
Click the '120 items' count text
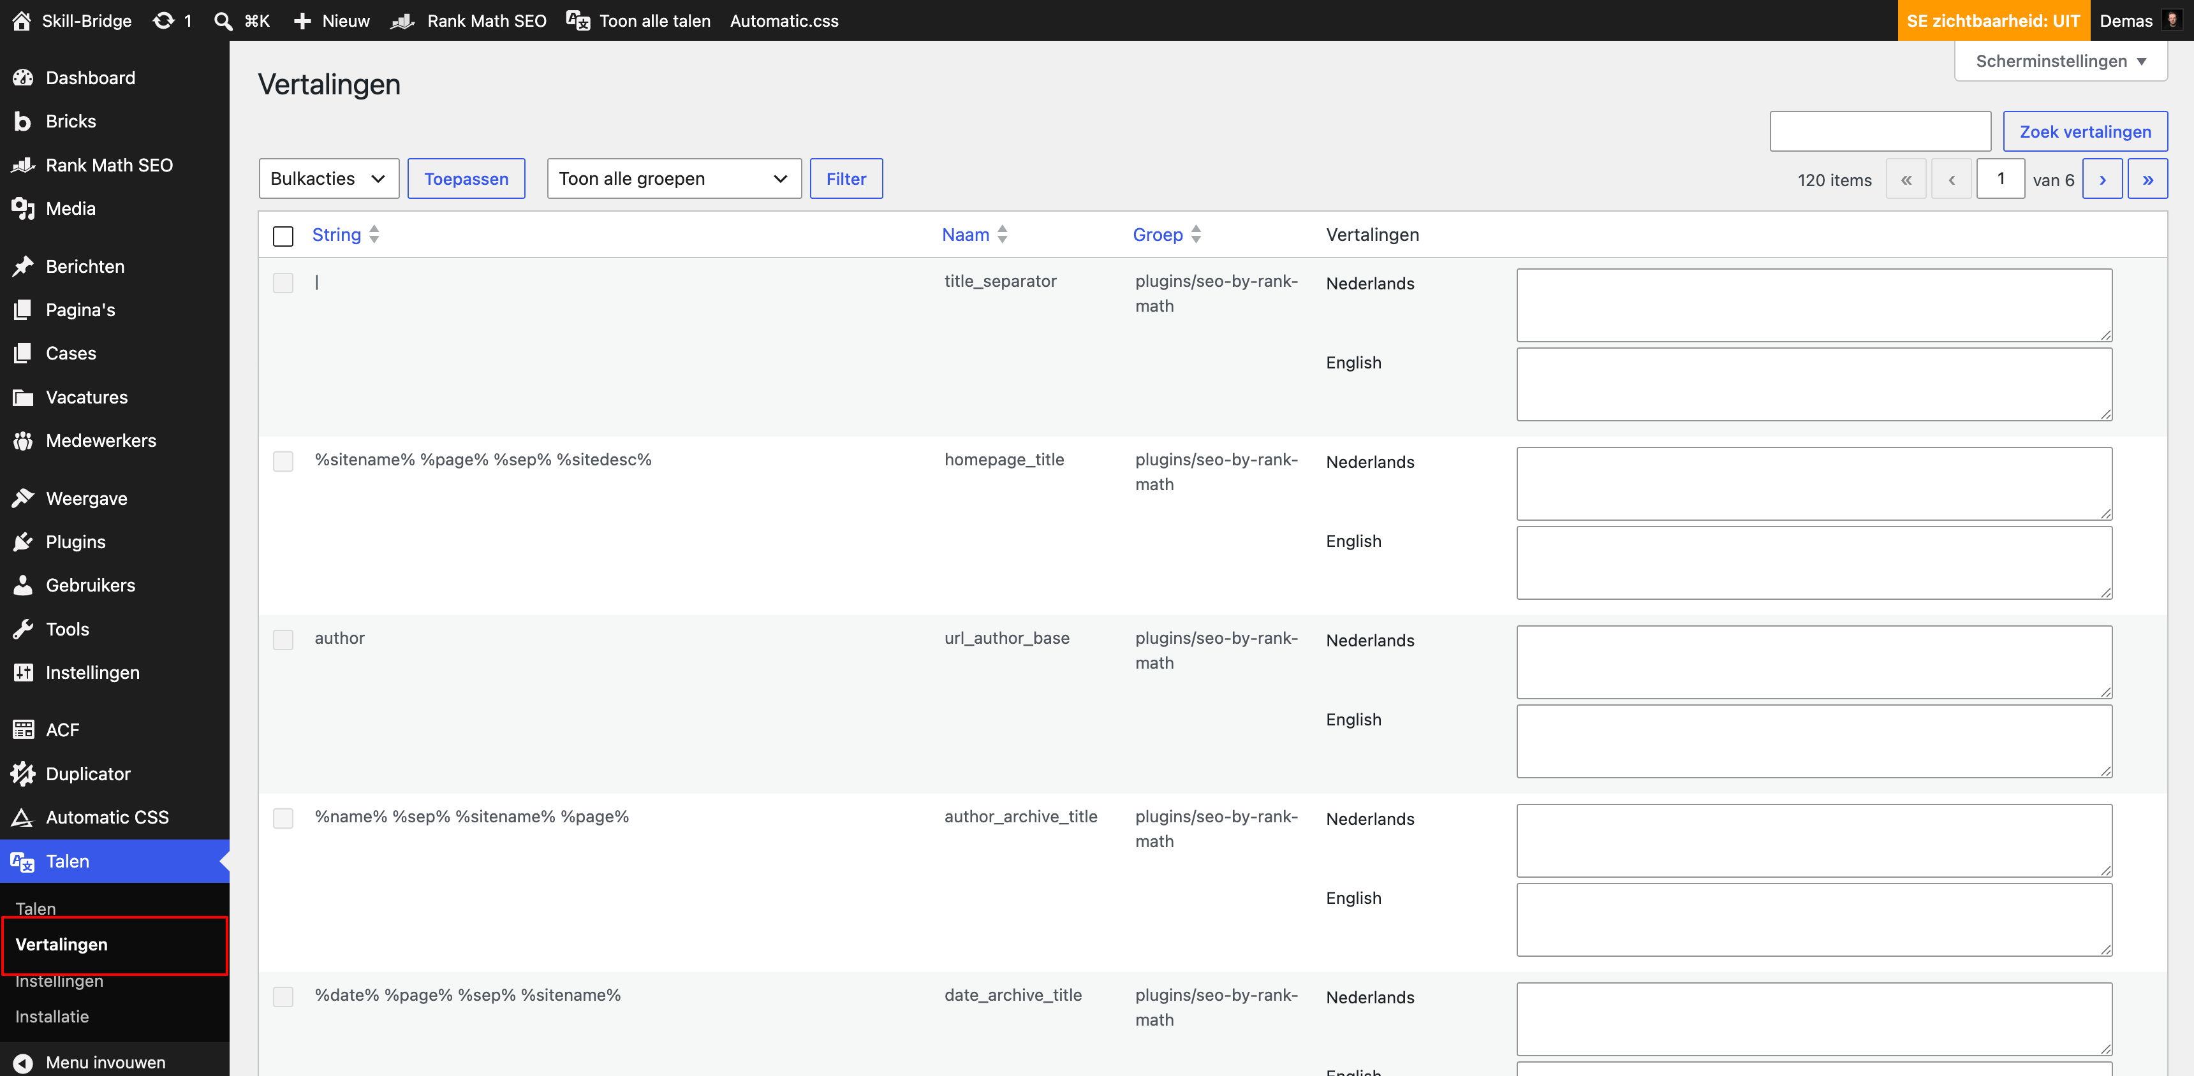click(x=1834, y=180)
